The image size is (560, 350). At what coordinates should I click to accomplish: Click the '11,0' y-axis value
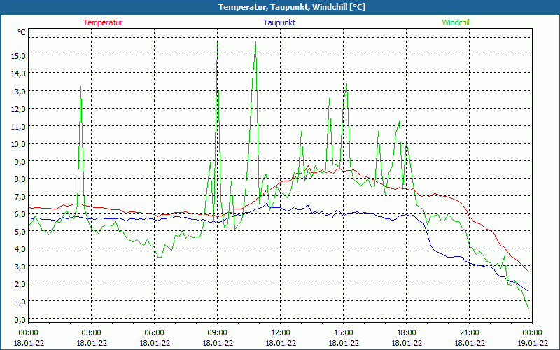pyautogui.click(x=18, y=127)
